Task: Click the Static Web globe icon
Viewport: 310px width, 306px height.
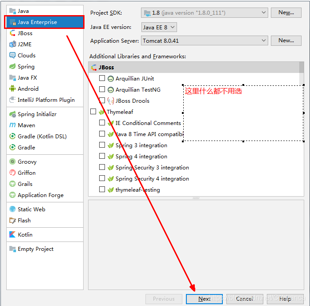Action: [x=12, y=209]
